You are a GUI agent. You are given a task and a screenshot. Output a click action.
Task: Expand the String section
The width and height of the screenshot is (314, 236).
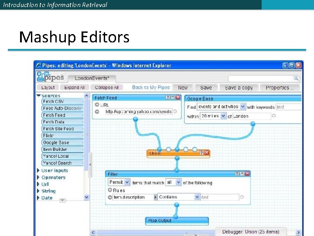(38, 191)
